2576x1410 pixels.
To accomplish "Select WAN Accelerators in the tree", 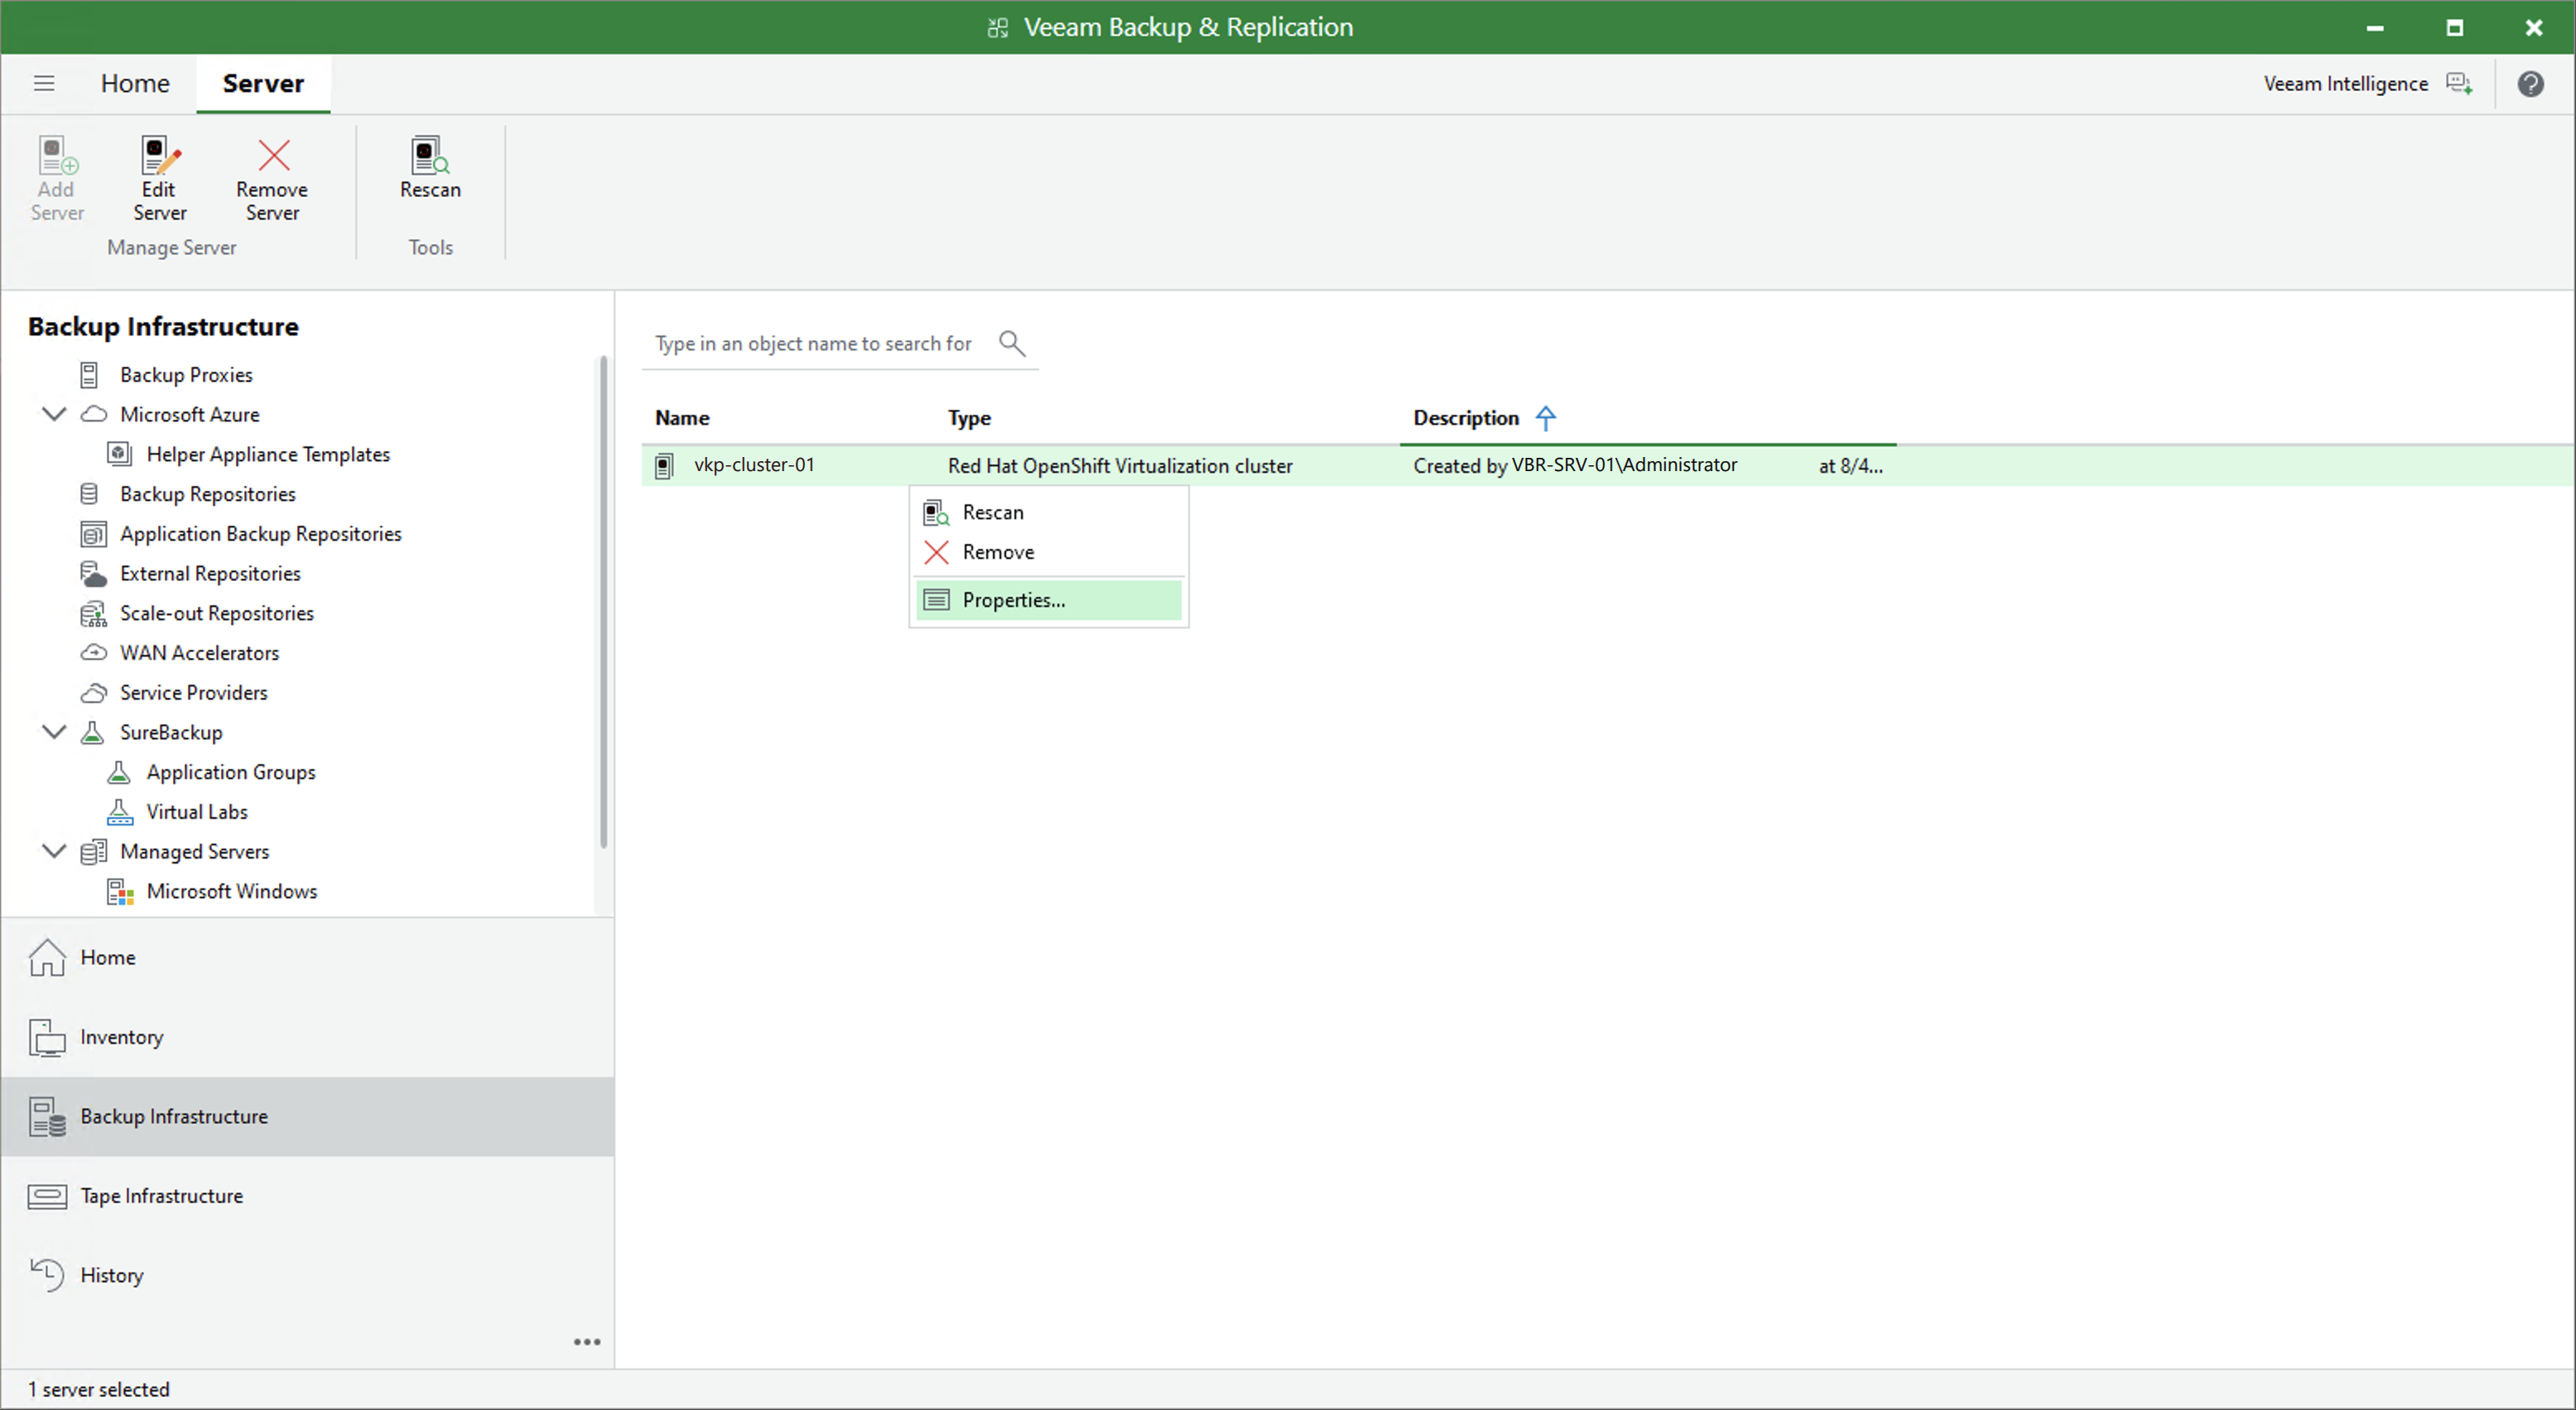I will tap(199, 653).
